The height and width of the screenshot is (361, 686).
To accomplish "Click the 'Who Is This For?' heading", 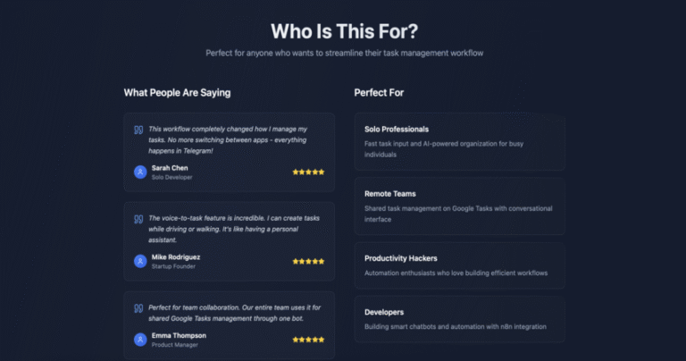I will (x=344, y=31).
